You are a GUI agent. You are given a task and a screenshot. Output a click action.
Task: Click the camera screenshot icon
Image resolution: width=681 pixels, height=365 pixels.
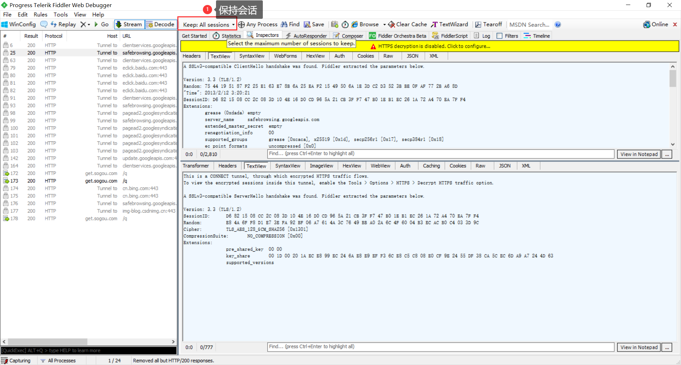pos(334,24)
